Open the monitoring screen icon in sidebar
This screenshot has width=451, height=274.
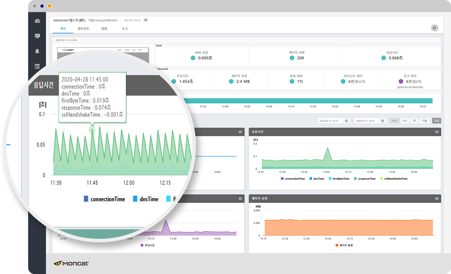point(37,36)
